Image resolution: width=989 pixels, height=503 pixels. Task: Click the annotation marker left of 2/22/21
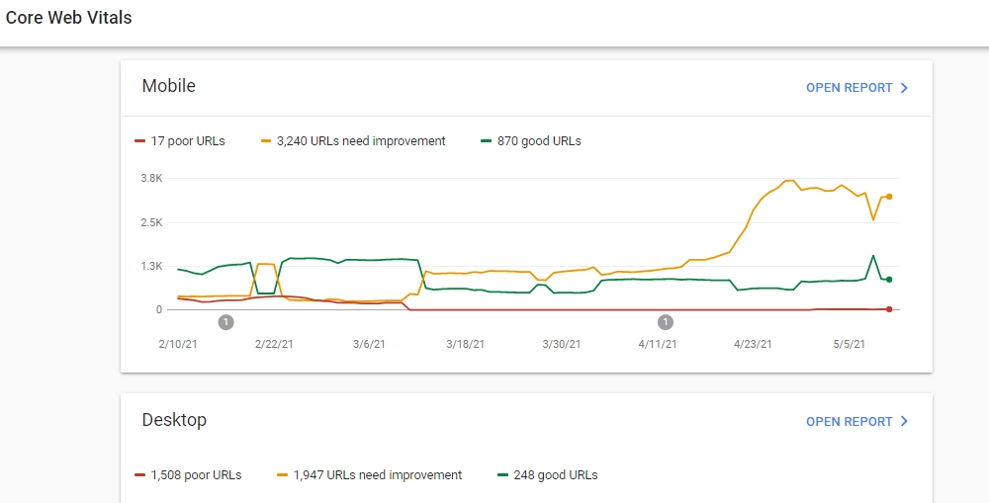(x=225, y=322)
